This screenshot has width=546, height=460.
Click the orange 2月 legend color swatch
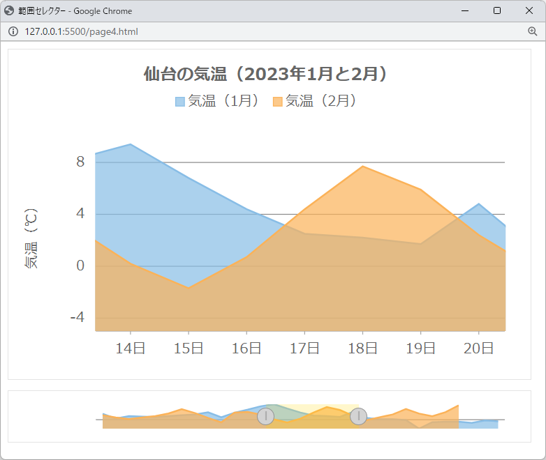click(277, 102)
